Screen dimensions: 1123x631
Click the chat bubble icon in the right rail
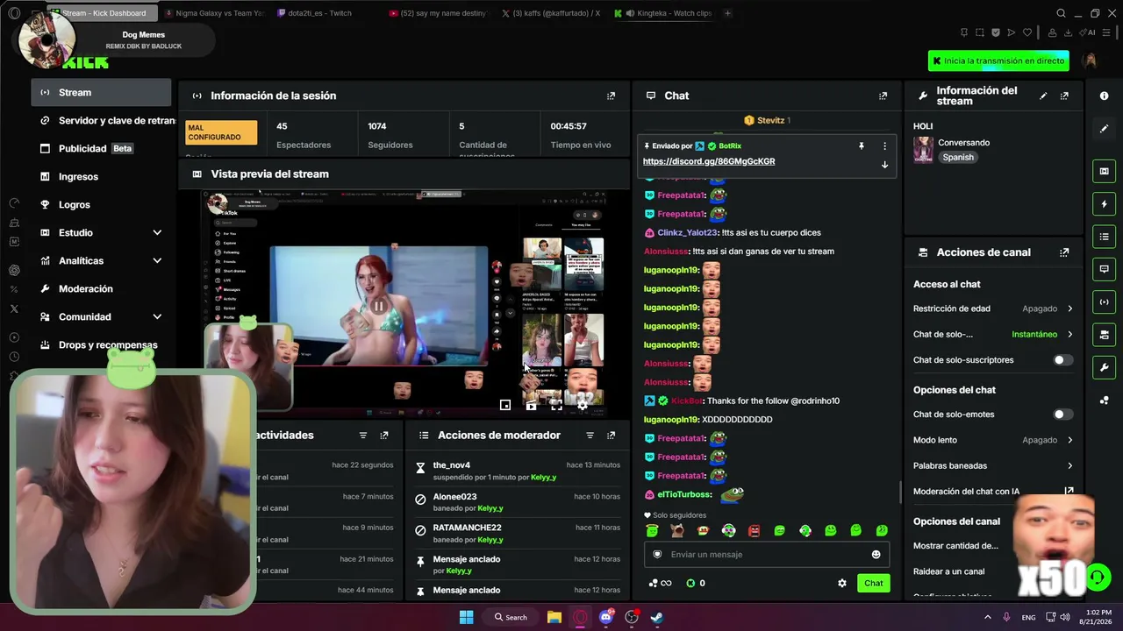(x=1104, y=269)
